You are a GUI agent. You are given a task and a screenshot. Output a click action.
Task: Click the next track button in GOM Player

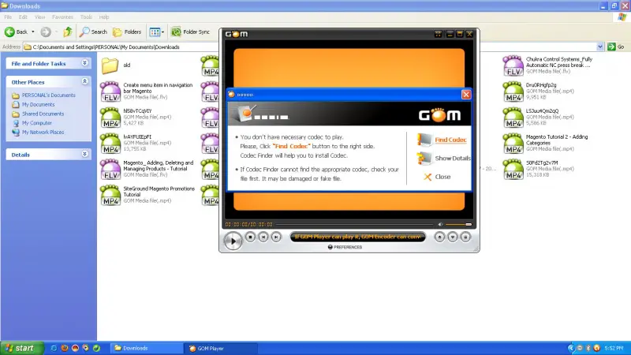coord(276,237)
